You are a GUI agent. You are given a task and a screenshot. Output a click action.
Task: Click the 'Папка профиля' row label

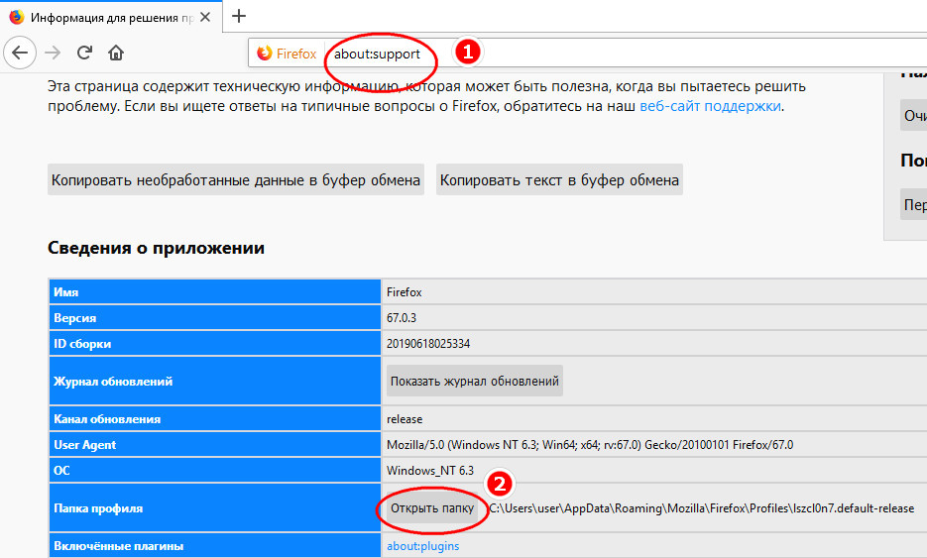(214, 508)
